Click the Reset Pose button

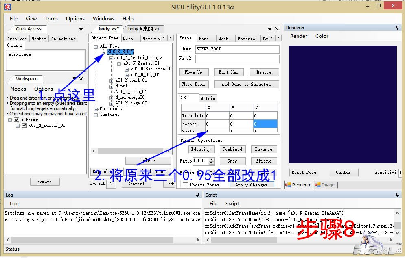pyautogui.click(x=304, y=172)
